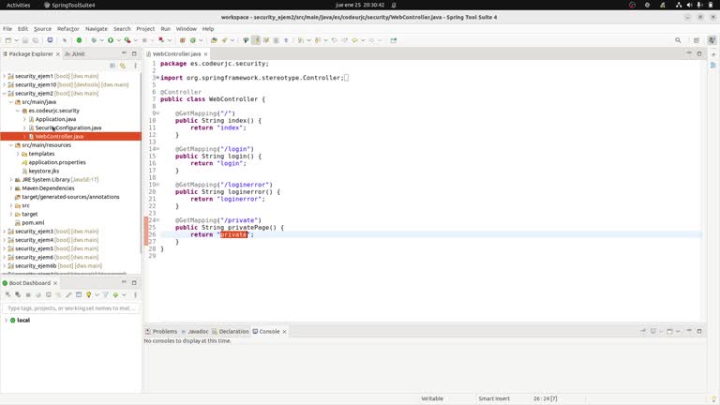Switch to the Problems tab
Image resolution: width=720 pixels, height=405 pixels.
point(161,331)
